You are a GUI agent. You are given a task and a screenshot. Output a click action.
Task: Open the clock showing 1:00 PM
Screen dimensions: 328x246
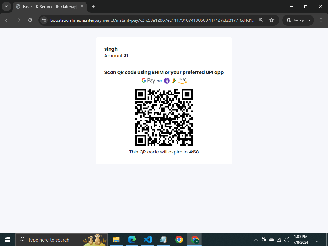[300, 240]
